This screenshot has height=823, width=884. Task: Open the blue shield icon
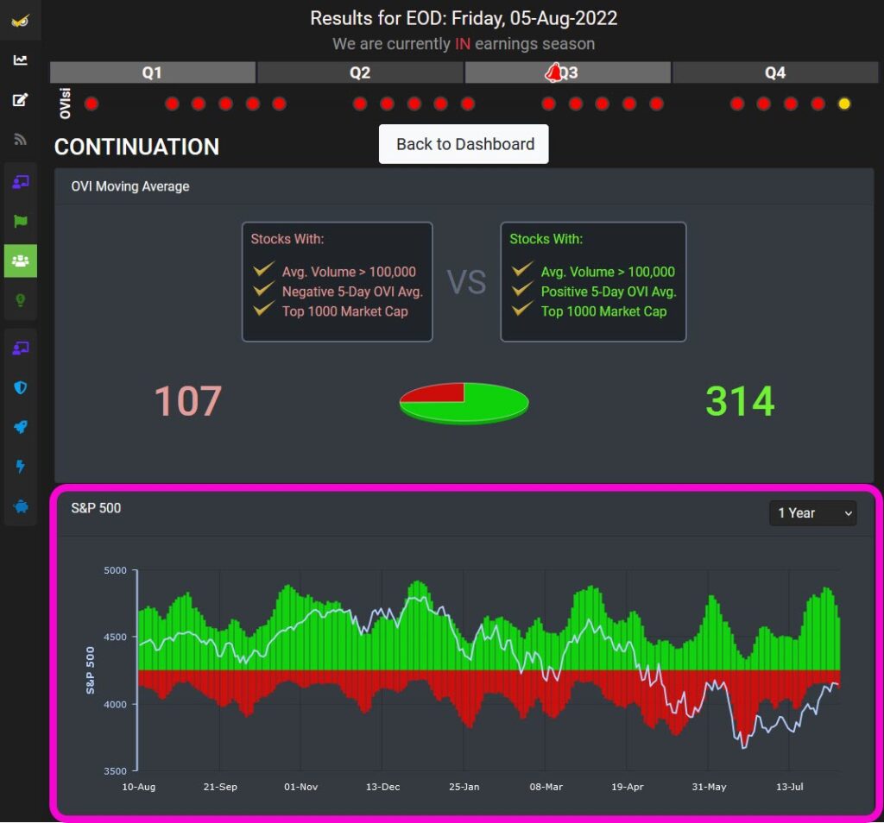(20, 387)
